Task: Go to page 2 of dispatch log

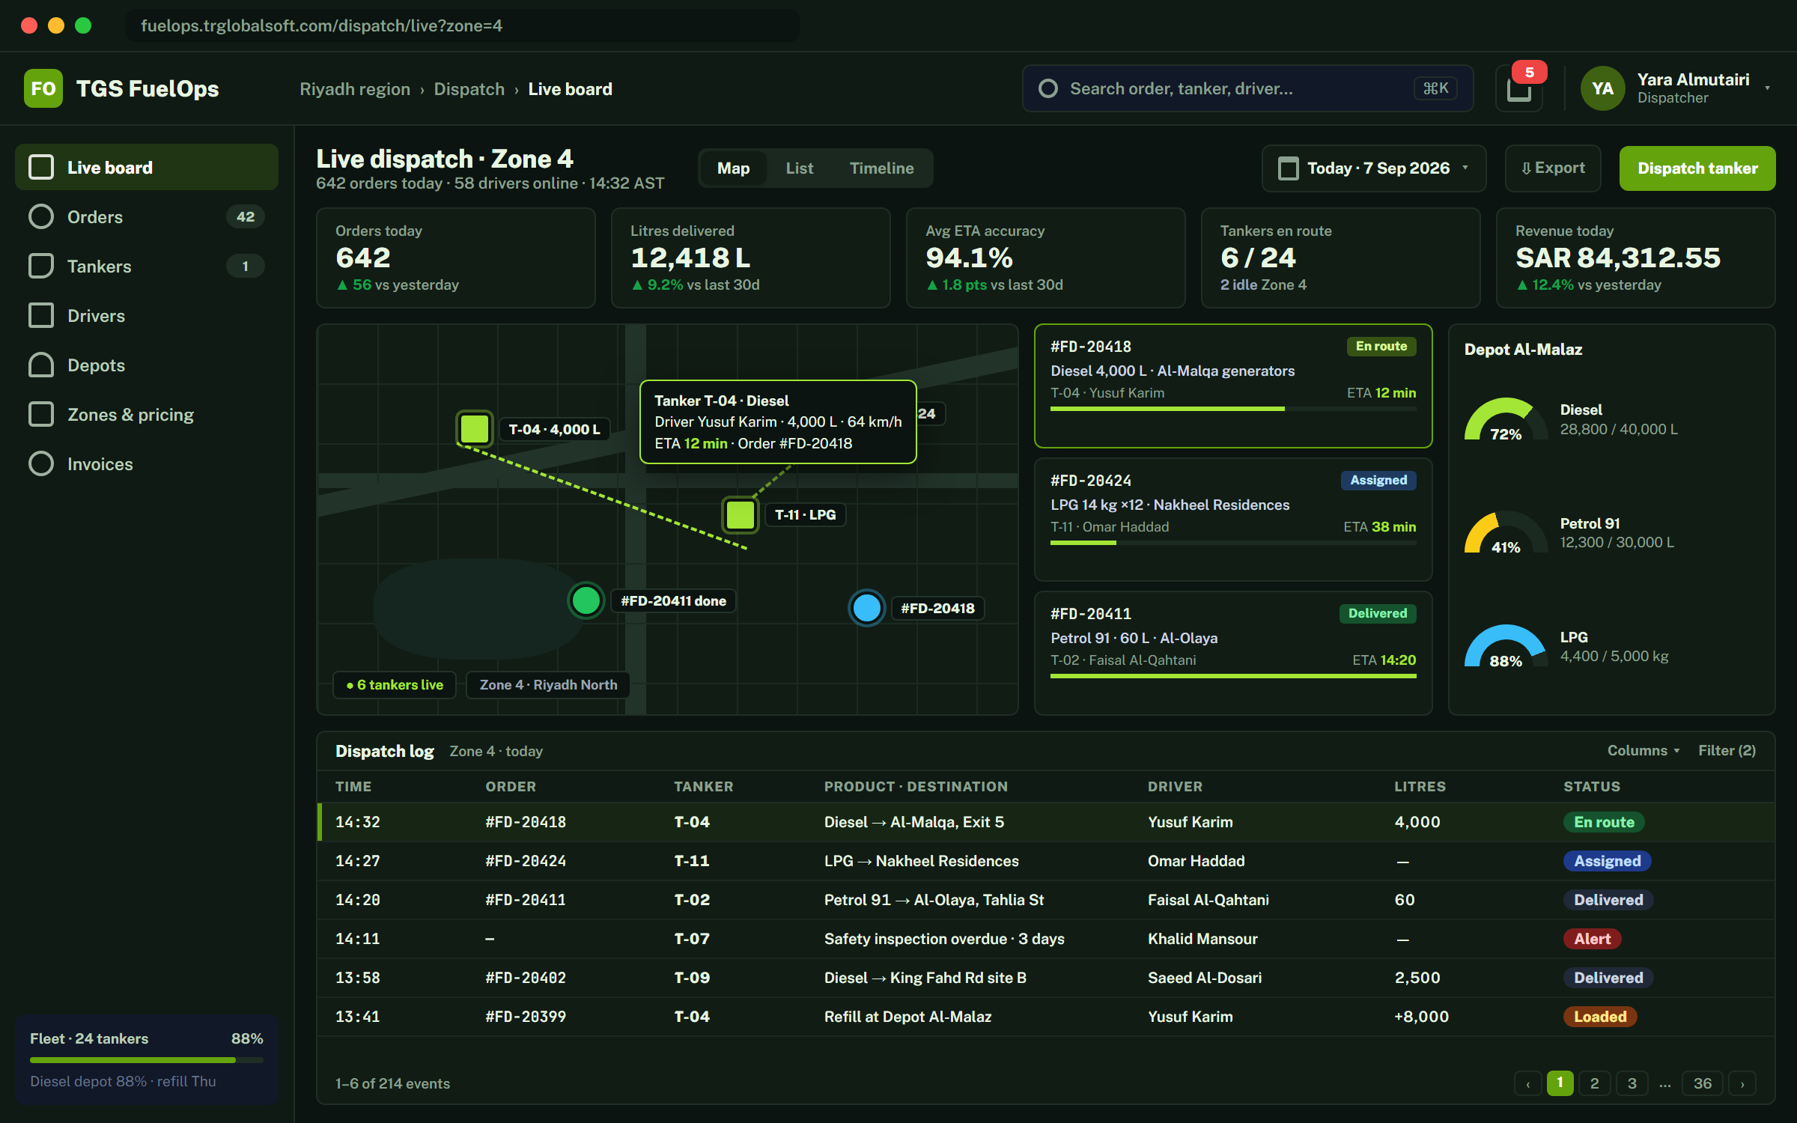Action: click(x=1594, y=1083)
